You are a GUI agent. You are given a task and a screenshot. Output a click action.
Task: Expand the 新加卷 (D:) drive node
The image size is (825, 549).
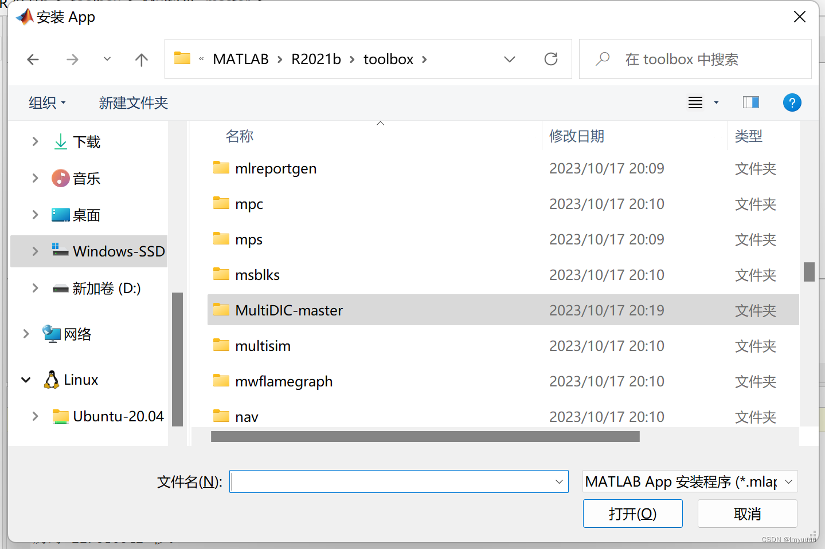tap(35, 288)
